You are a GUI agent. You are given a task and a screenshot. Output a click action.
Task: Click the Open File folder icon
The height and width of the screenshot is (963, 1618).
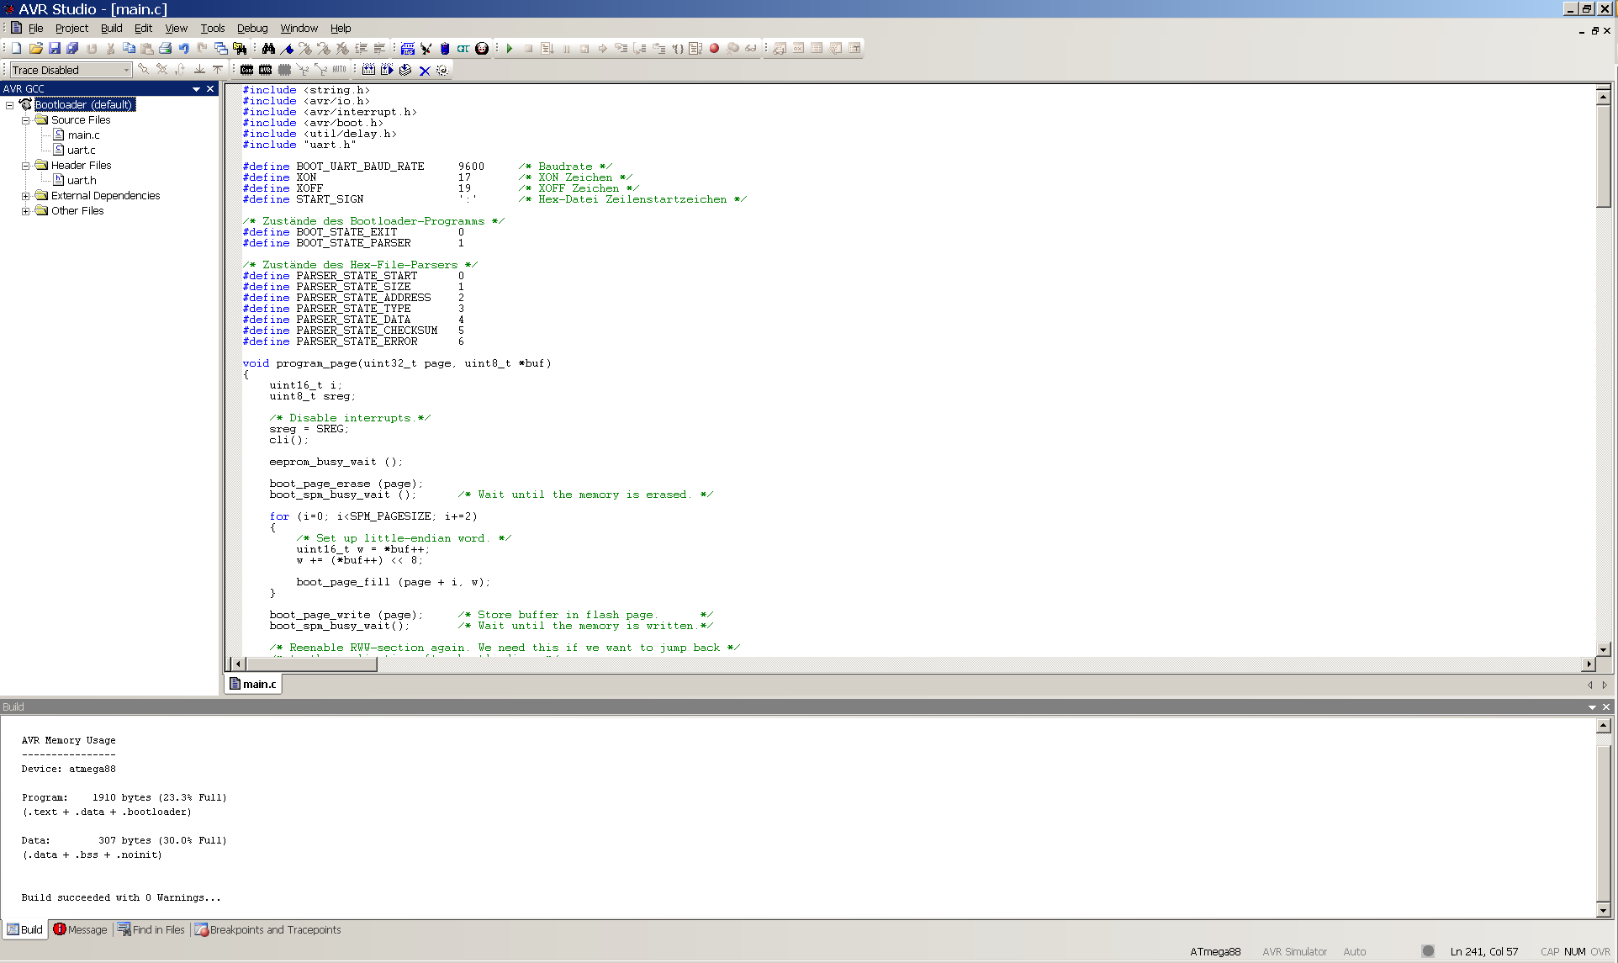point(35,49)
